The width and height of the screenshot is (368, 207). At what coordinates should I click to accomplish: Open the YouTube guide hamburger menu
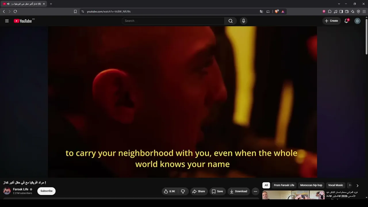7,21
